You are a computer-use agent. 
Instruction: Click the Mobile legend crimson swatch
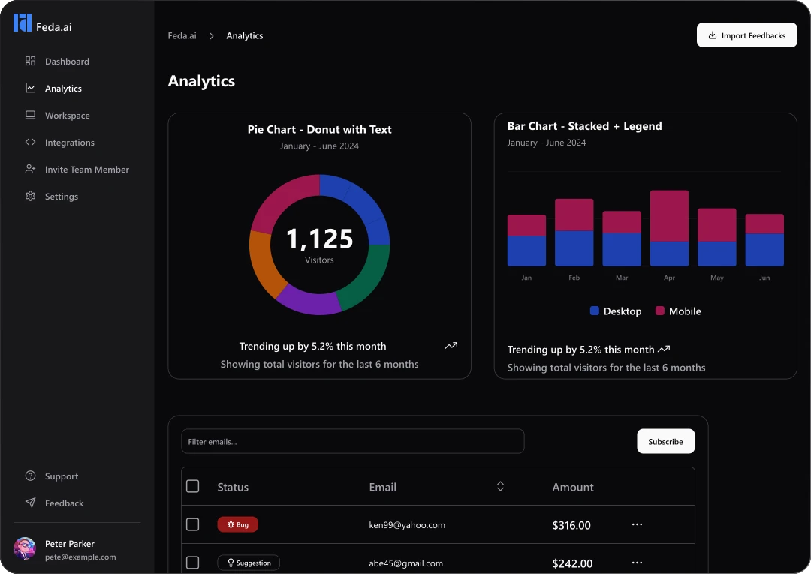659,311
